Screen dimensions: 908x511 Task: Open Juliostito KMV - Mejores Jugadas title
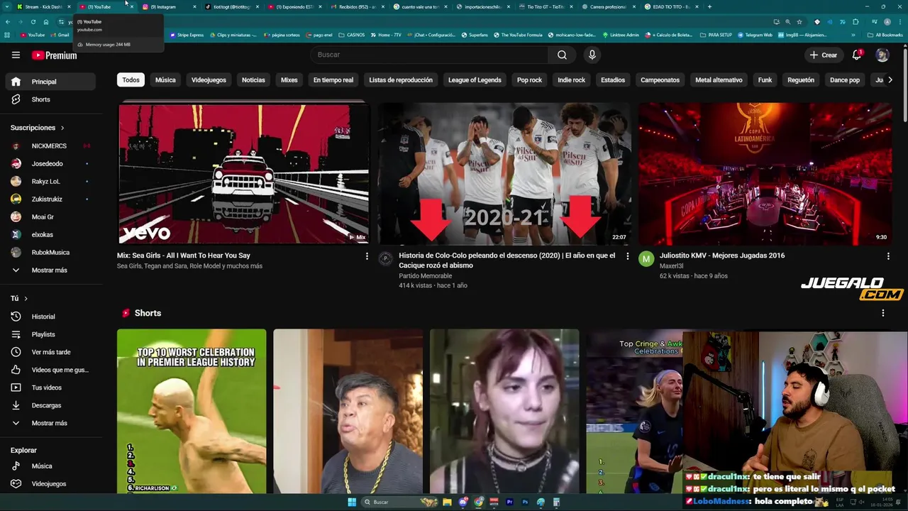tap(722, 255)
